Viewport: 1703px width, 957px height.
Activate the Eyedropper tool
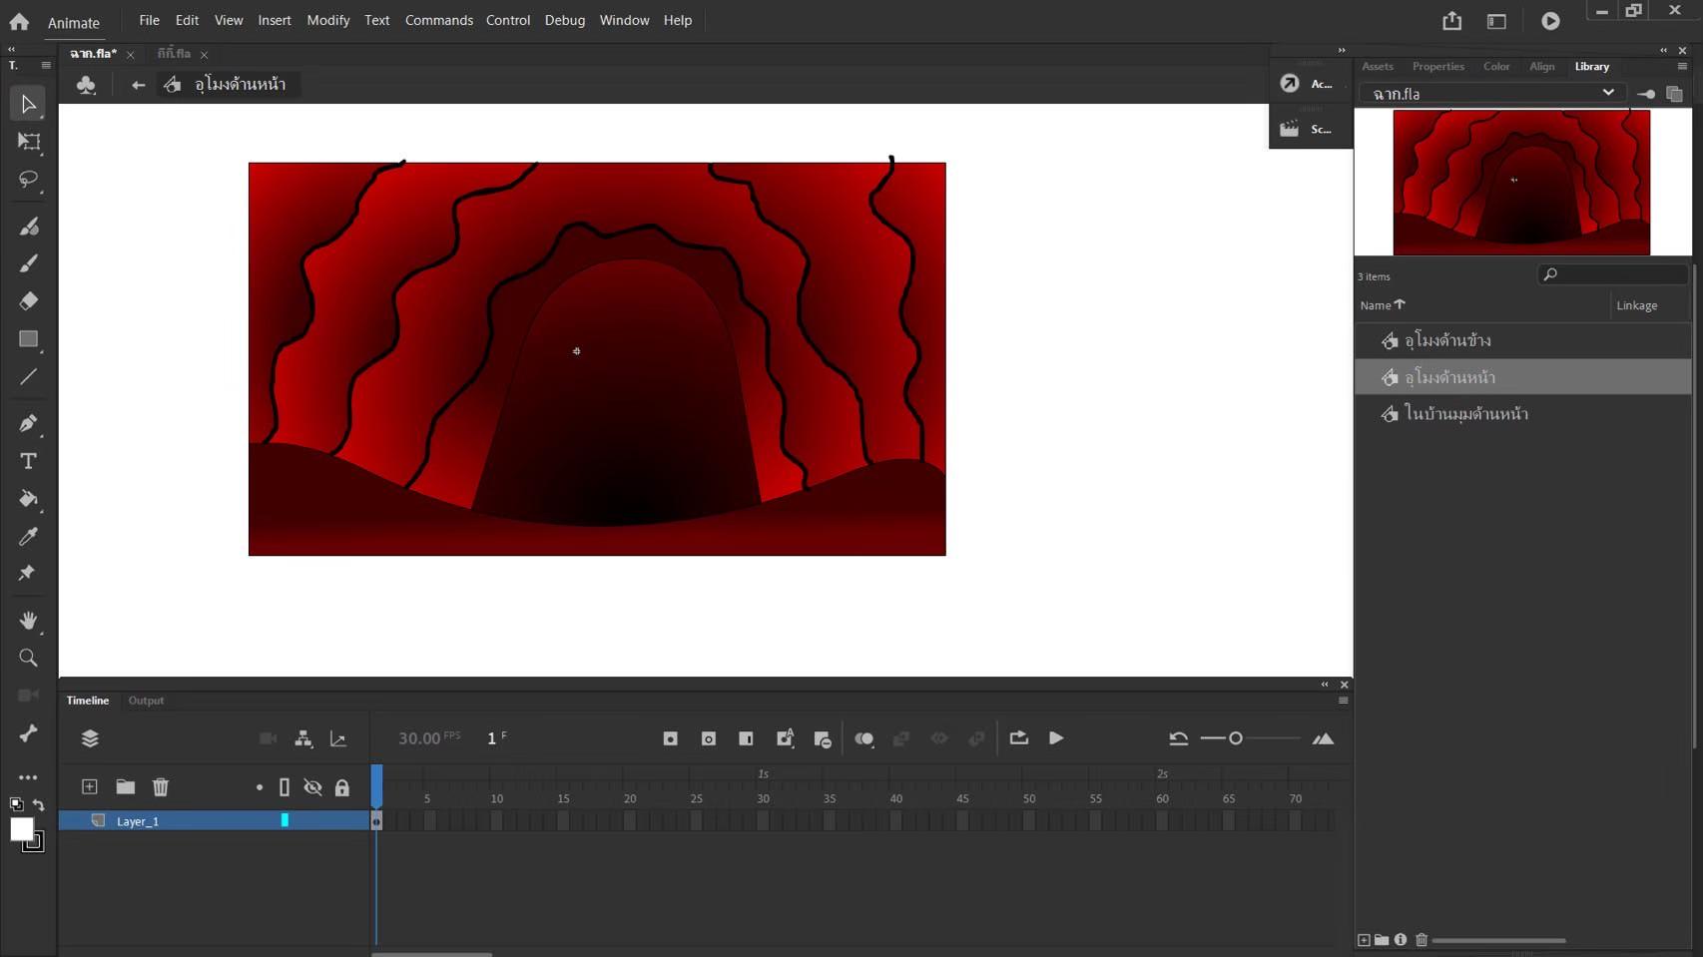tap(28, 537)
